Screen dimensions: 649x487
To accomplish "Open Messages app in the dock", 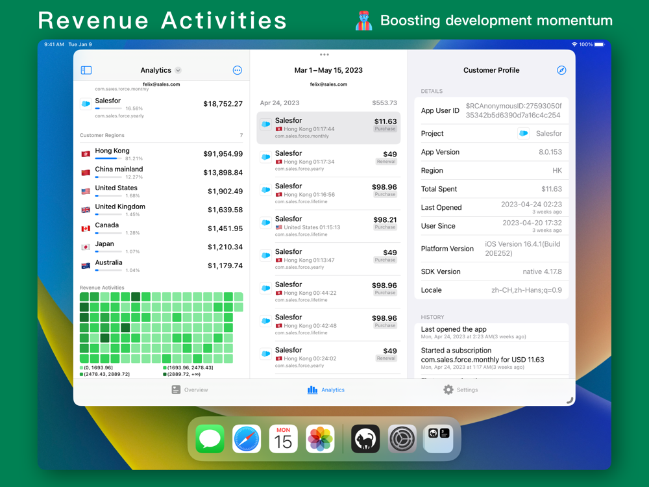I will [210, 438].
